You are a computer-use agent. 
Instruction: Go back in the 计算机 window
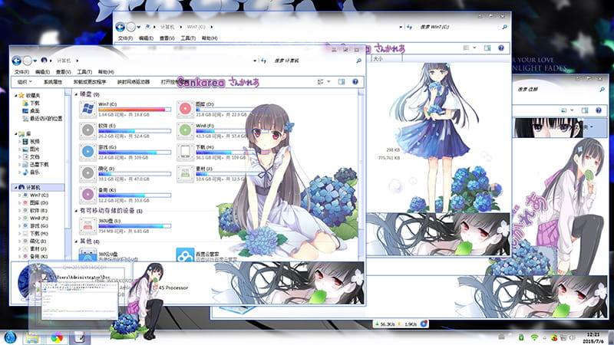click(16, 61)
